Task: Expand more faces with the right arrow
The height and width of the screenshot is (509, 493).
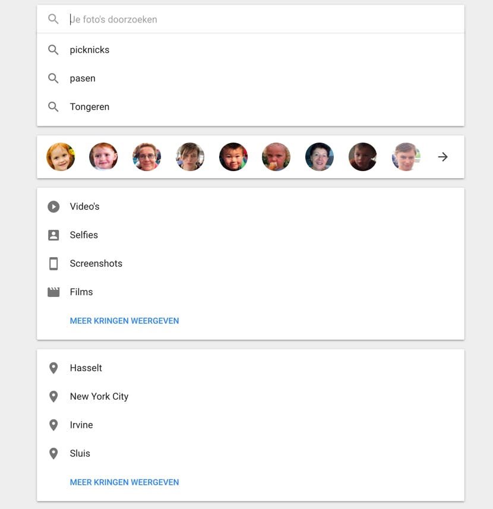Action: (443, 157)
